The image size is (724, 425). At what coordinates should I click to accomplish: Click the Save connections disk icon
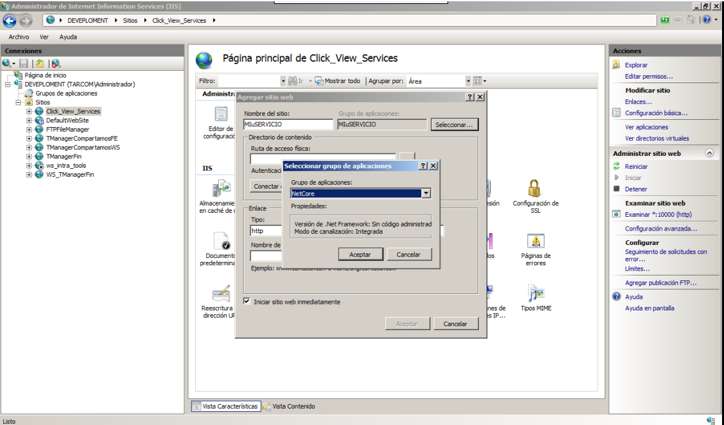click(24, 64)
